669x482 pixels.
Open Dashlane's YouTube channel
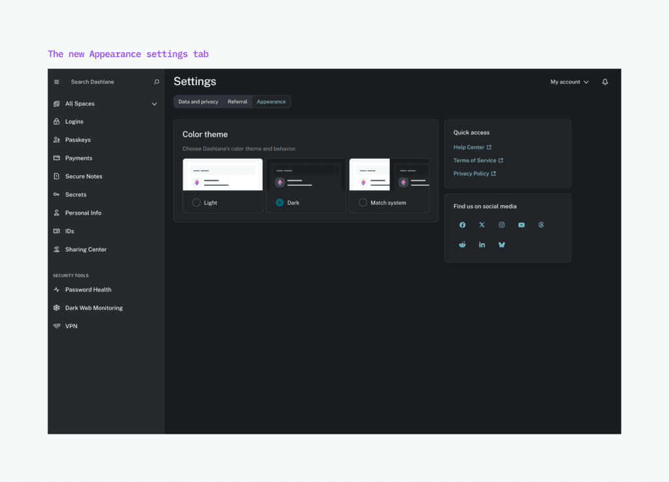(521, 224)
